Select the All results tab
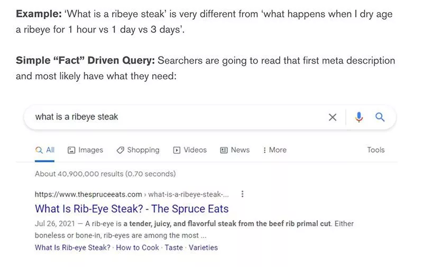This screenshot has height=267, width=423. [x=45, y=150]
